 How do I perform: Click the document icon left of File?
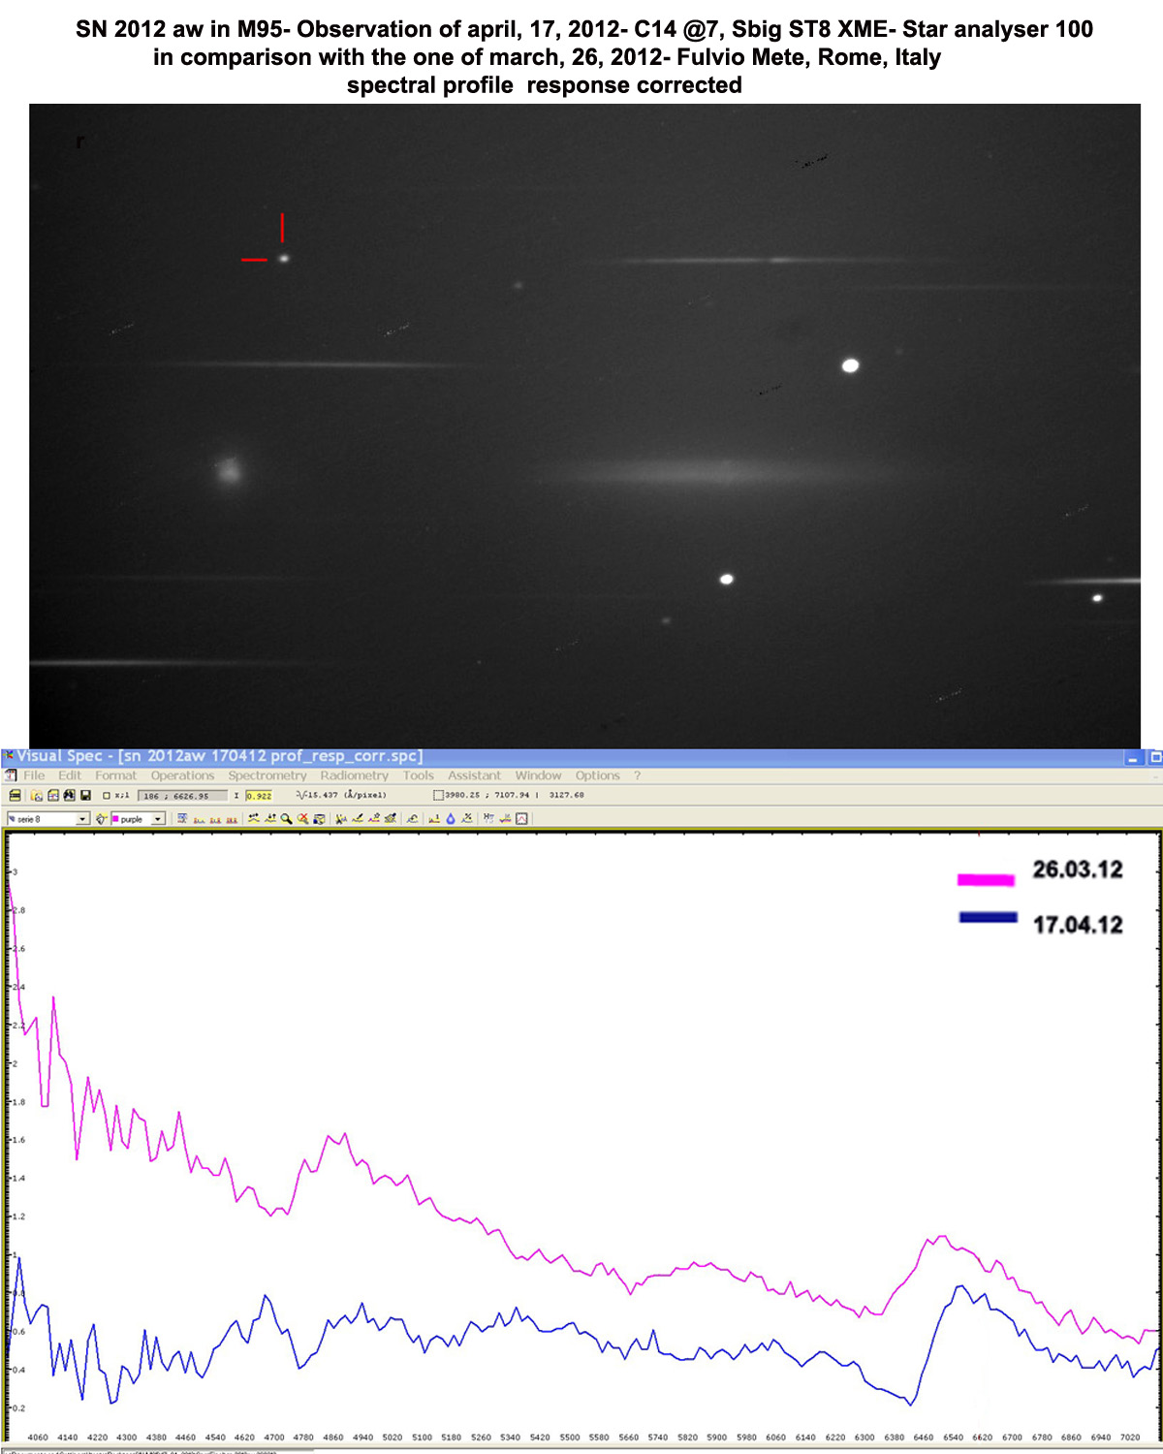(x=11, y=775)
